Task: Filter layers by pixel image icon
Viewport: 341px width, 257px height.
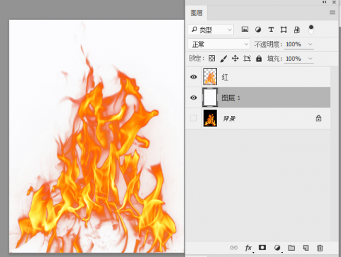Action: 245,29
